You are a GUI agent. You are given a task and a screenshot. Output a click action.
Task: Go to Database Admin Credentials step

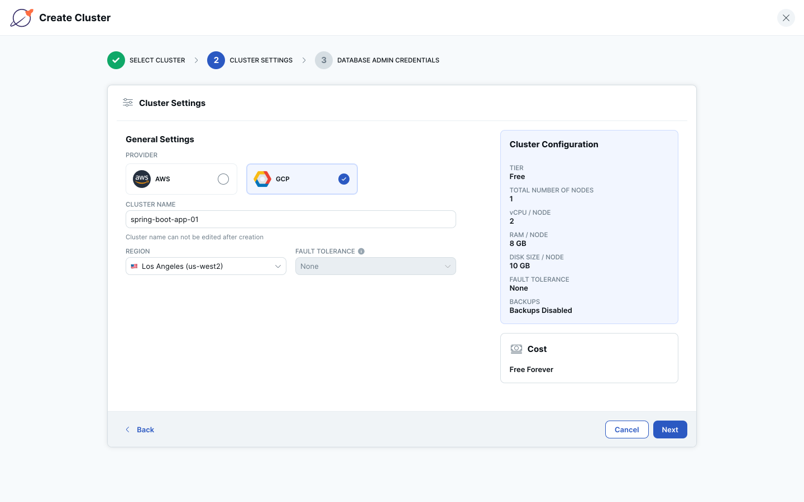[388, 60]
